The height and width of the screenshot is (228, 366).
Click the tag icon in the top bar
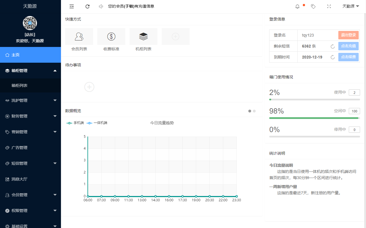313,6
